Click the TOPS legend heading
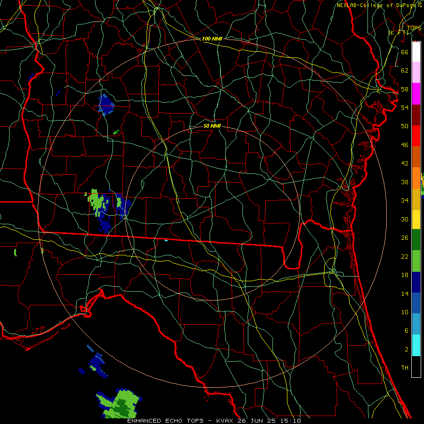This screenshot has width=424, height=424. pos(414,28)
